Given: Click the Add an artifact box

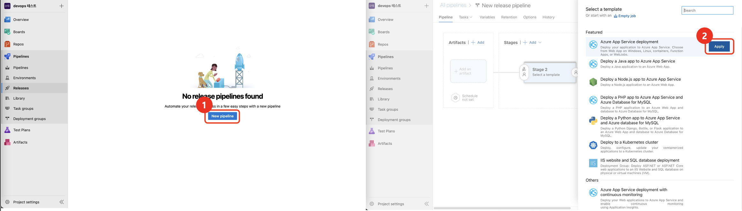Looking at the screenshot, I should (468, 71).
